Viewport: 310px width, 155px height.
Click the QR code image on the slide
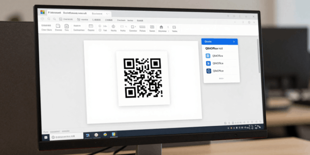(x=143, y=78)
